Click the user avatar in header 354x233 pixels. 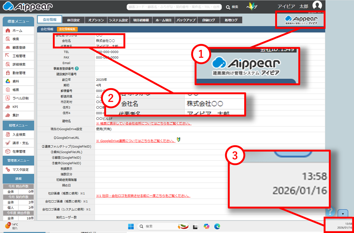pos(317,6)
